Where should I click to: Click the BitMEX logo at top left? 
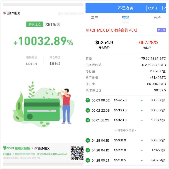(x=11, y=13)
